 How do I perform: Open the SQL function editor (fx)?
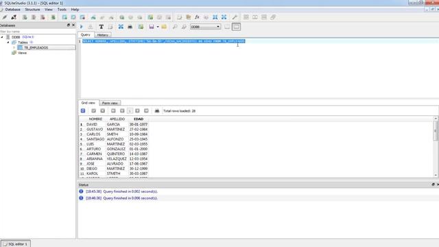(x=197, y=17)
